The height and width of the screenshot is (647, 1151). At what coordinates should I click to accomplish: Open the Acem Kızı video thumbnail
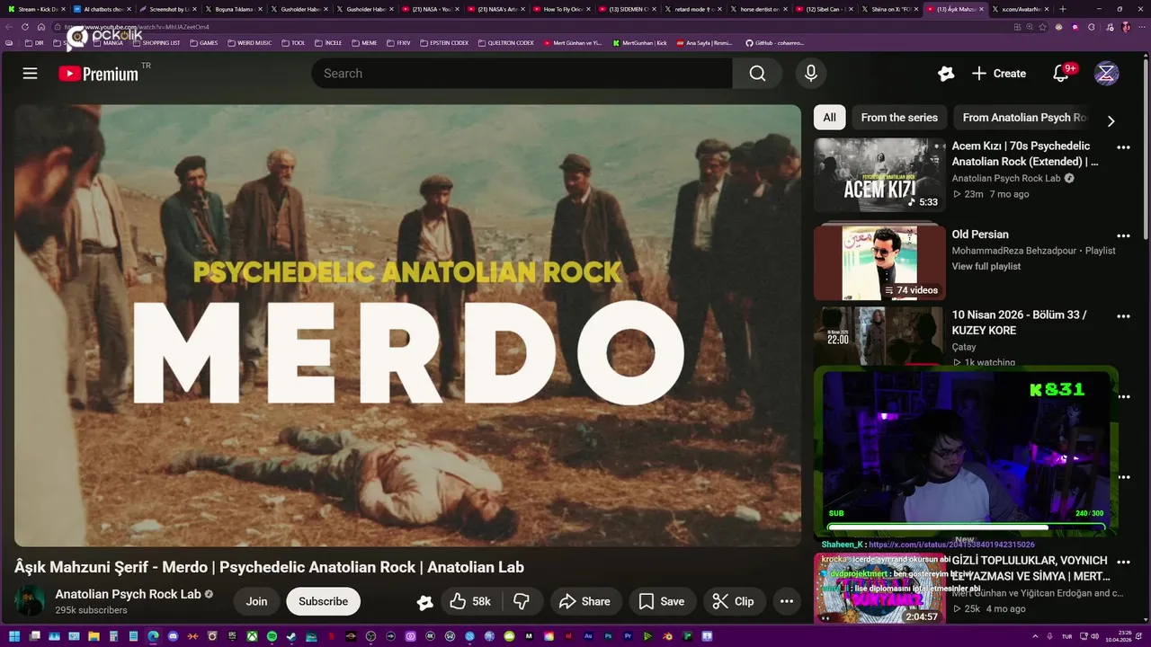click(879, 175)
